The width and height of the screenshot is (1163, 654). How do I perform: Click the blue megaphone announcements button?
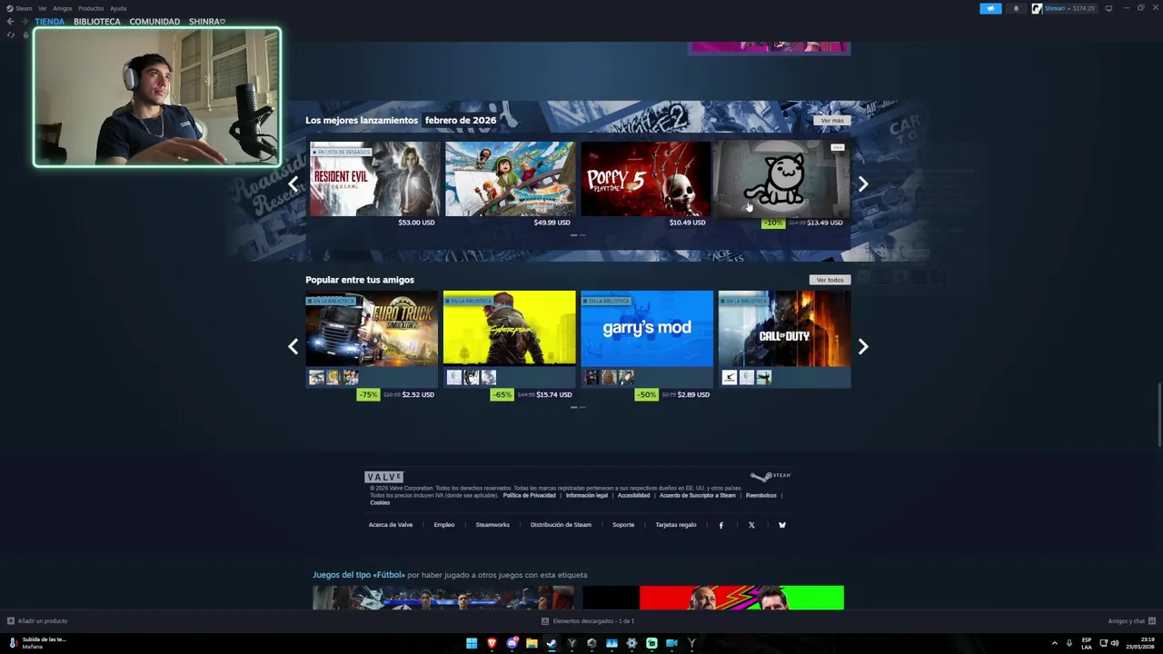pyautogui.click(x=990, y=8)
